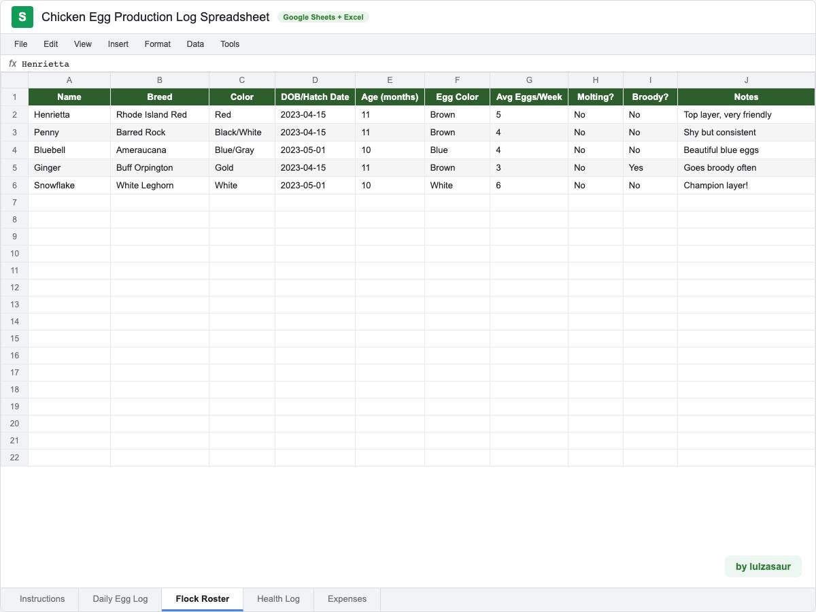Switch to the Instructions sheet tab

[x=42, y=599]
